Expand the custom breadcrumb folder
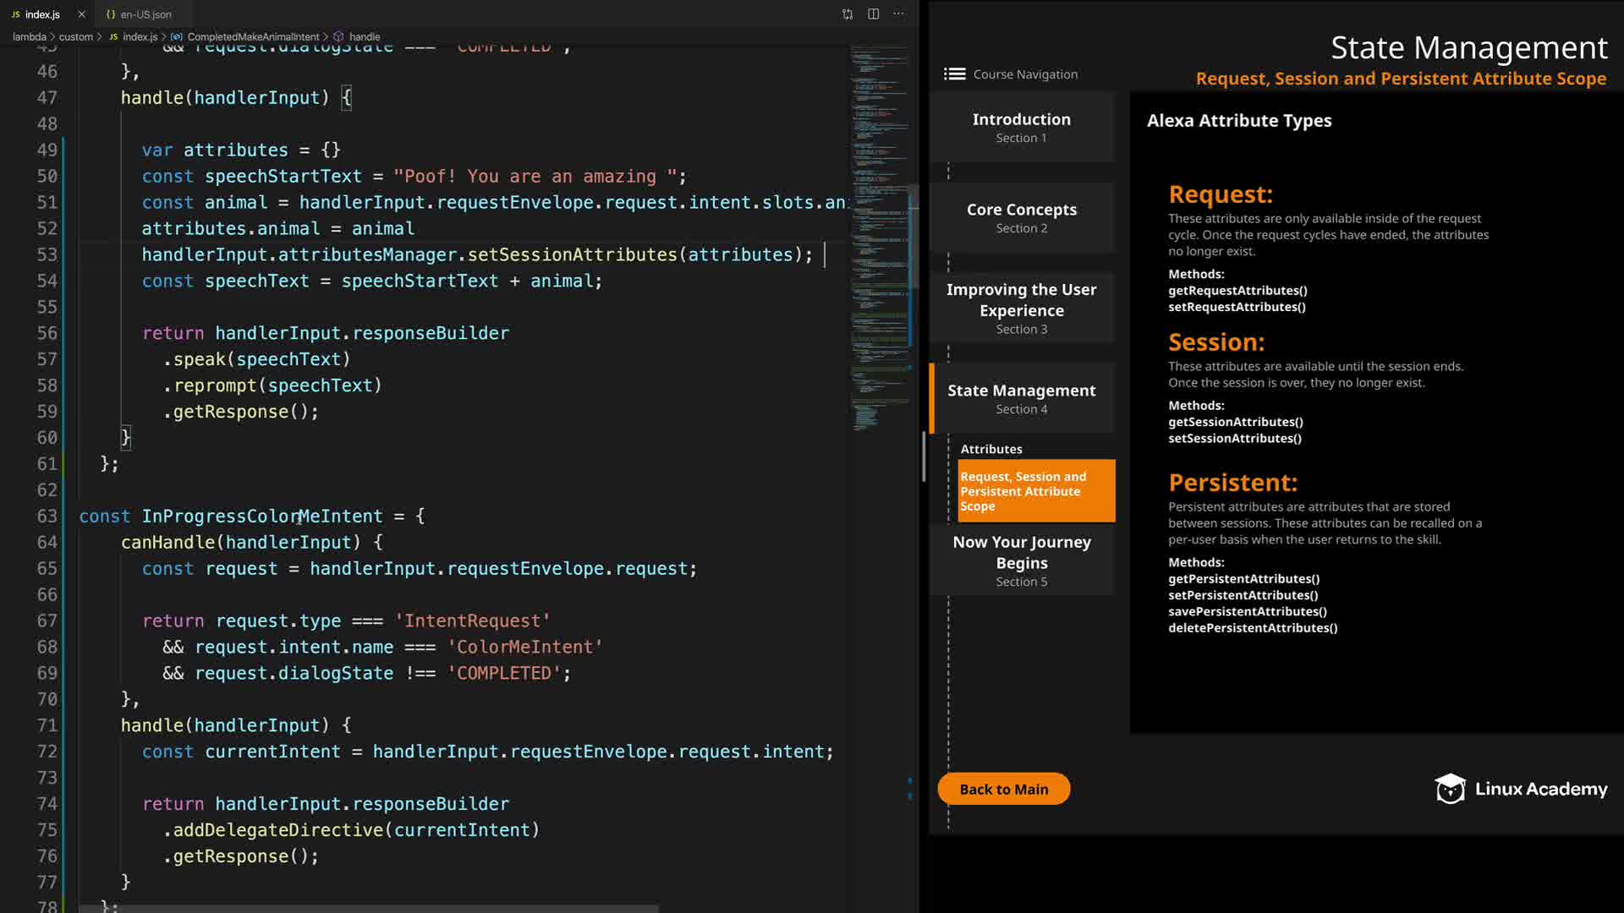The height and width of the screenshot is (913, 1624). pos(75,37)
